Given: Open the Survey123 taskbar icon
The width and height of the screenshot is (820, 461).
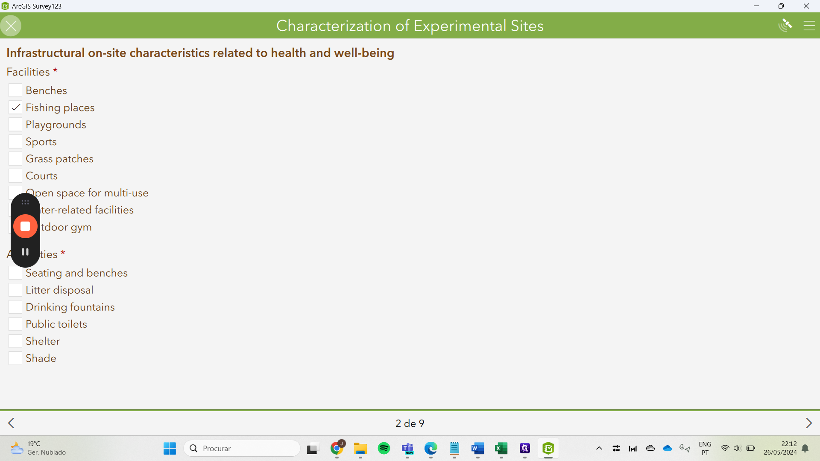Looking at the screenshot, I should pos(548,448).
